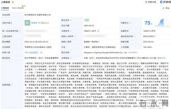Click the green 存续 status badge
Viewport: 171px width, 109px height.
(x=87, y=20)
